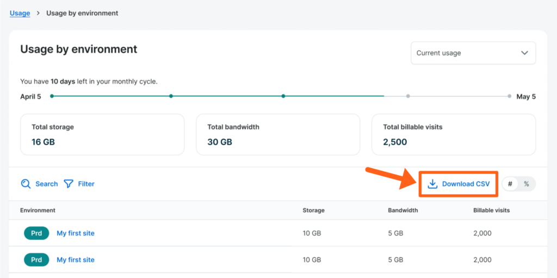The height and width of the screenshot is (278, 557).
Task: Switch usage display to percent (%) mode
Action: (x=526, y=184)
